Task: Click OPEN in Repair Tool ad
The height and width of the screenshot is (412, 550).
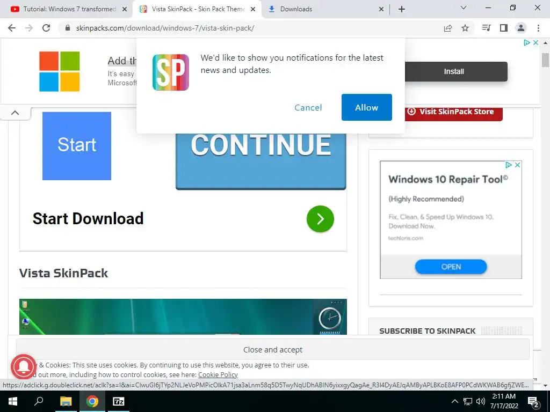Action: pyautogui.click(x=451, y=267)
